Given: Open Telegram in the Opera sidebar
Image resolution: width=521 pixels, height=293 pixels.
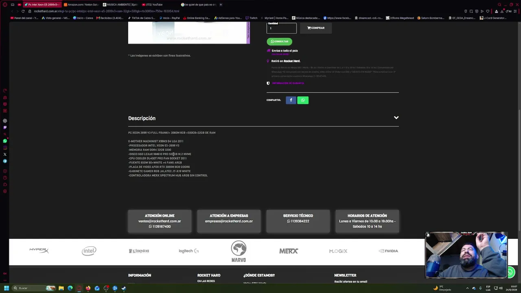Looking at the screenshot, I should click(5, 161).
